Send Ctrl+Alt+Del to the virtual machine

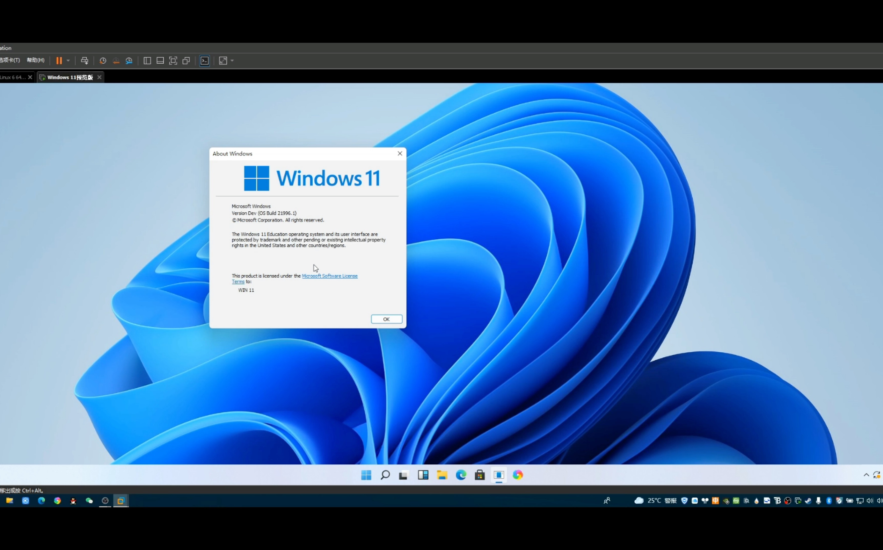click(x=84, y=60)
